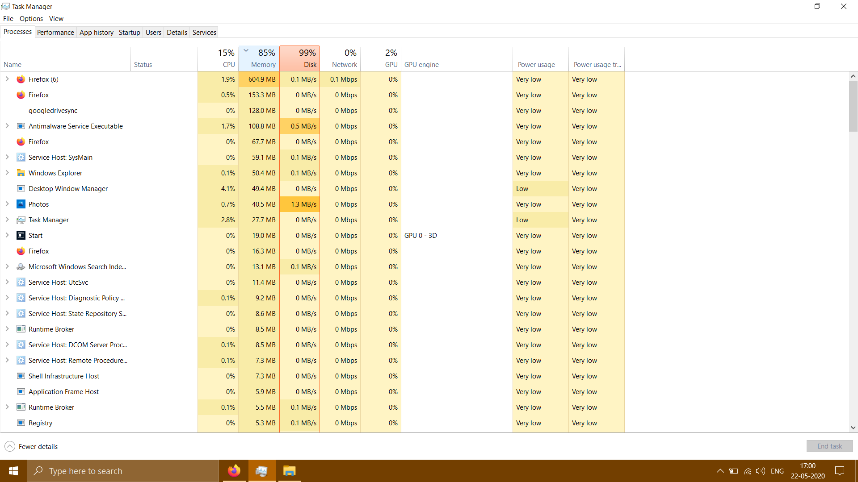Image resolution: width=858 pixels, height=482 pixels.
Task: Open the Windows Start menu button
Action: pyautogui.click(x=13, y=471)
